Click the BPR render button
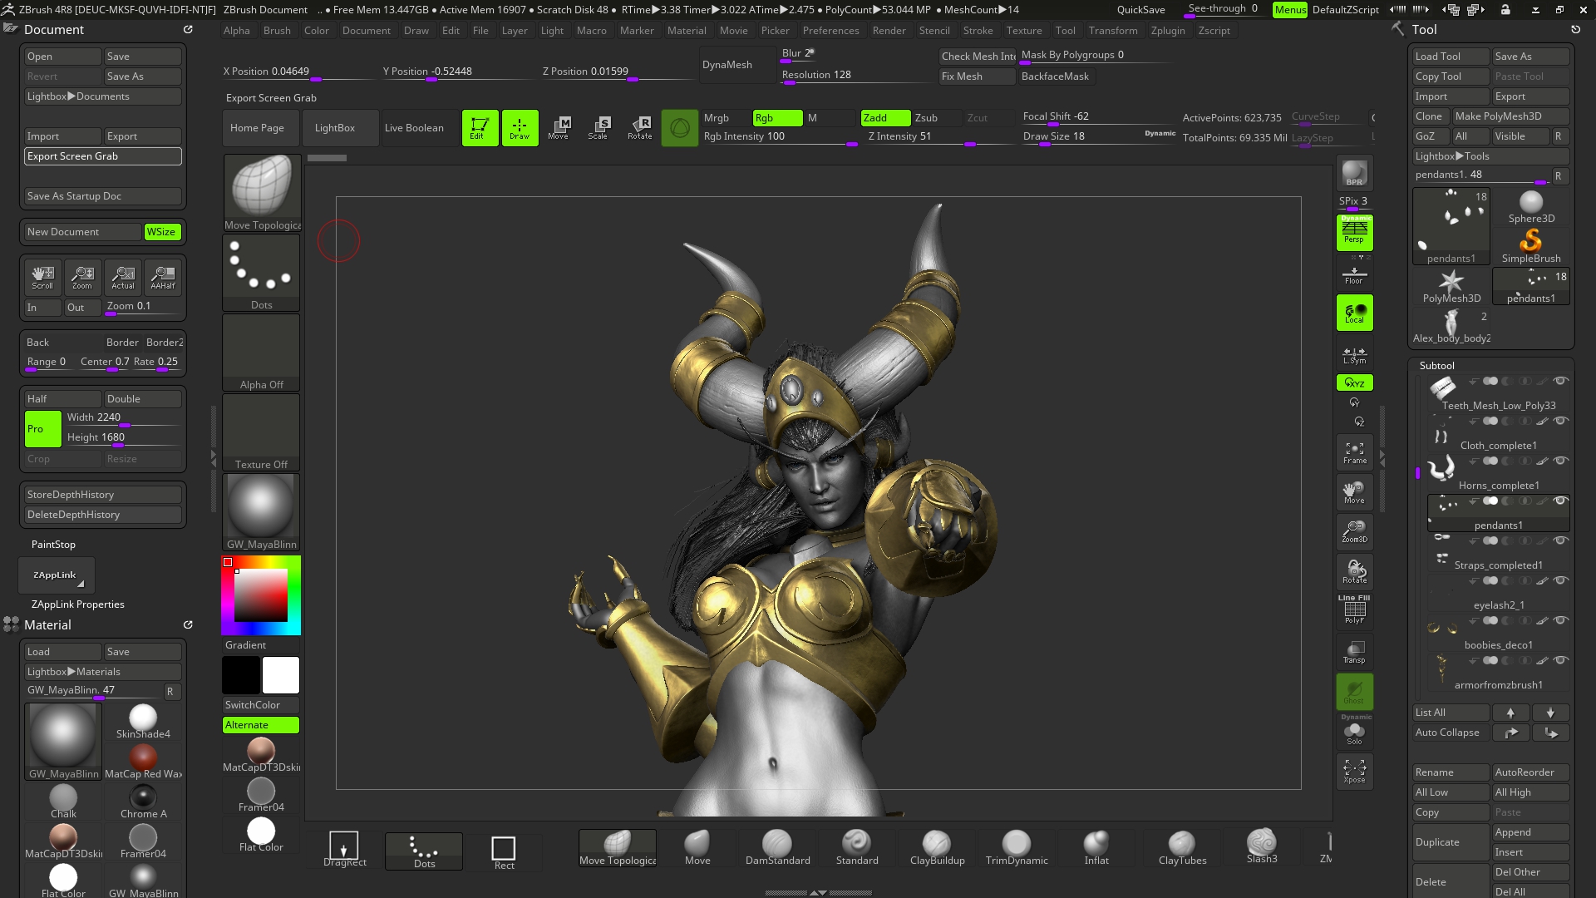 point(1354,174)
